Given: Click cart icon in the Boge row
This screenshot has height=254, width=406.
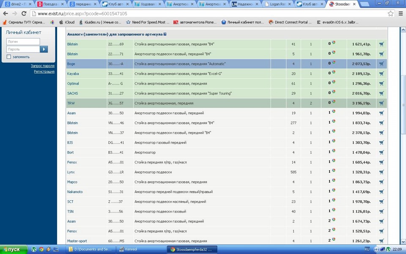Looking at the screenshot, I should [x=381, y=64].
